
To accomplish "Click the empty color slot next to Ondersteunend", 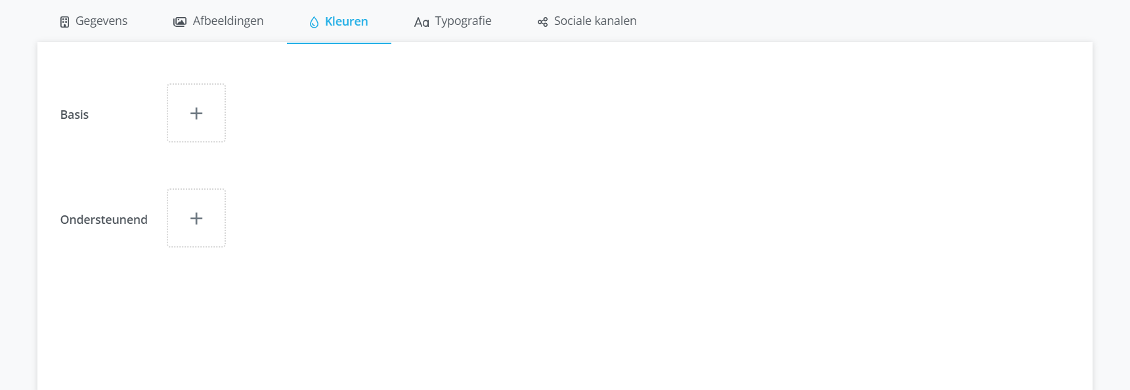I will 196,218.
